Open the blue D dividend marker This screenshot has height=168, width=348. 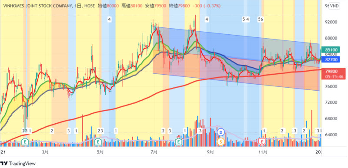(221, 132)
